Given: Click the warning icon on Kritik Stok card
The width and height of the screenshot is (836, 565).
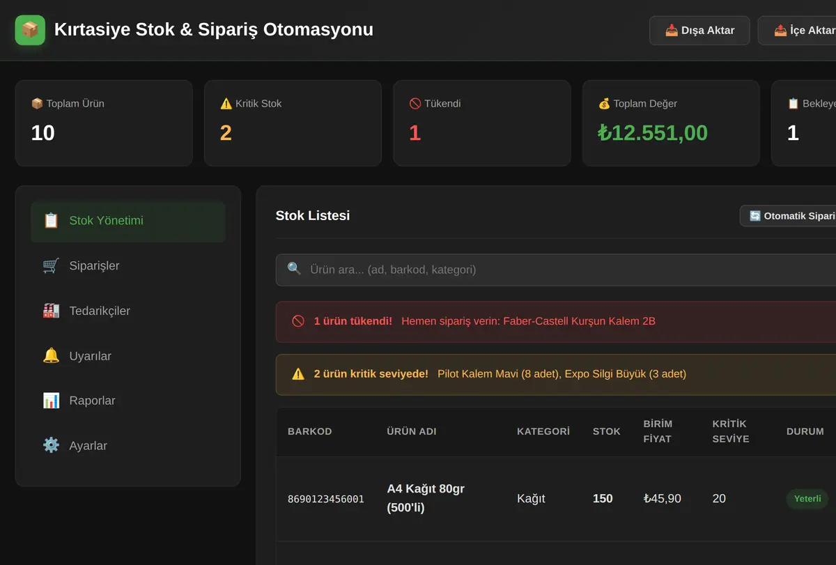Looking at the screenshot, I should [x=226, y=104].
